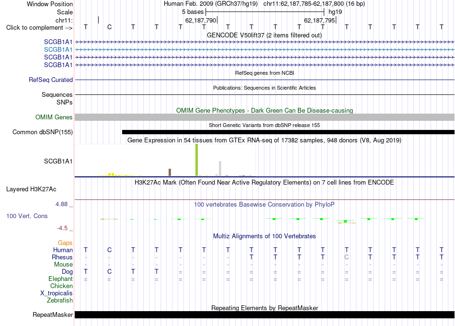Click the Mouse alignment row label
The height and width of the screenshot is (326, 455).
point(63,265)
